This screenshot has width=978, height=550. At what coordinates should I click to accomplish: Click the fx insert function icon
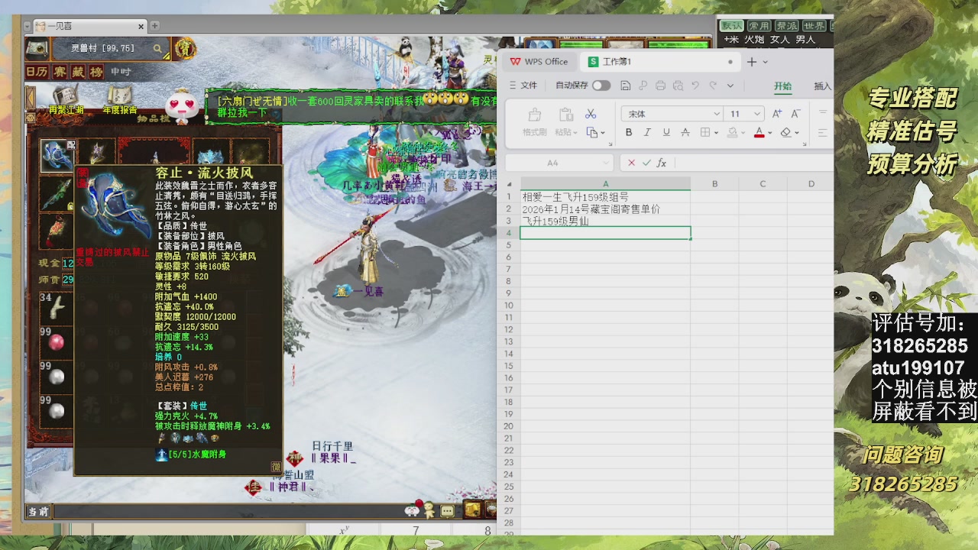(662, 163)
